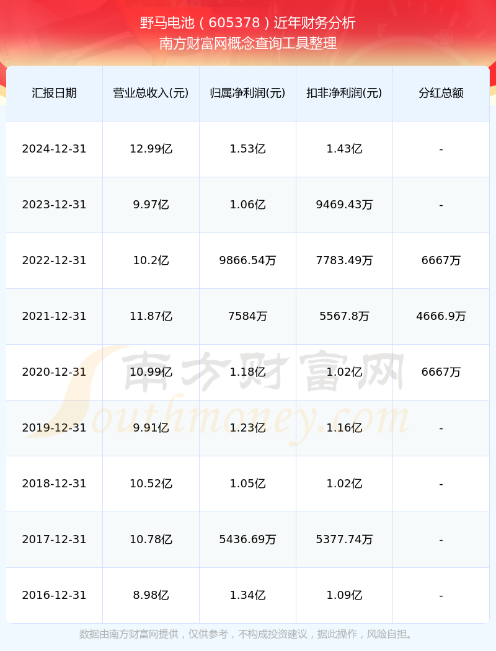Click the value 1.43亿
The image size is (496, 651).
coord(345,149)
